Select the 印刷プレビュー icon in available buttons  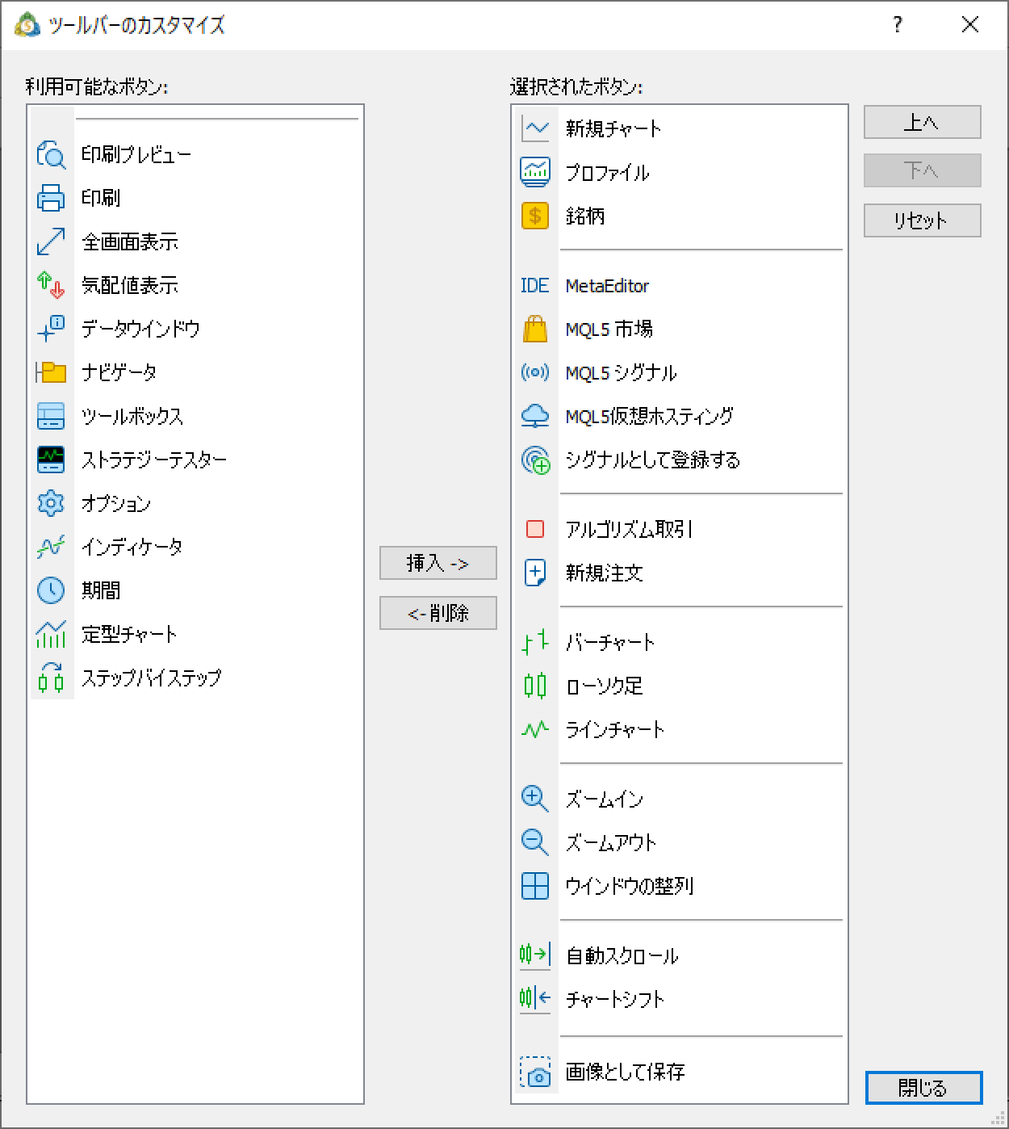pos(51,154)
